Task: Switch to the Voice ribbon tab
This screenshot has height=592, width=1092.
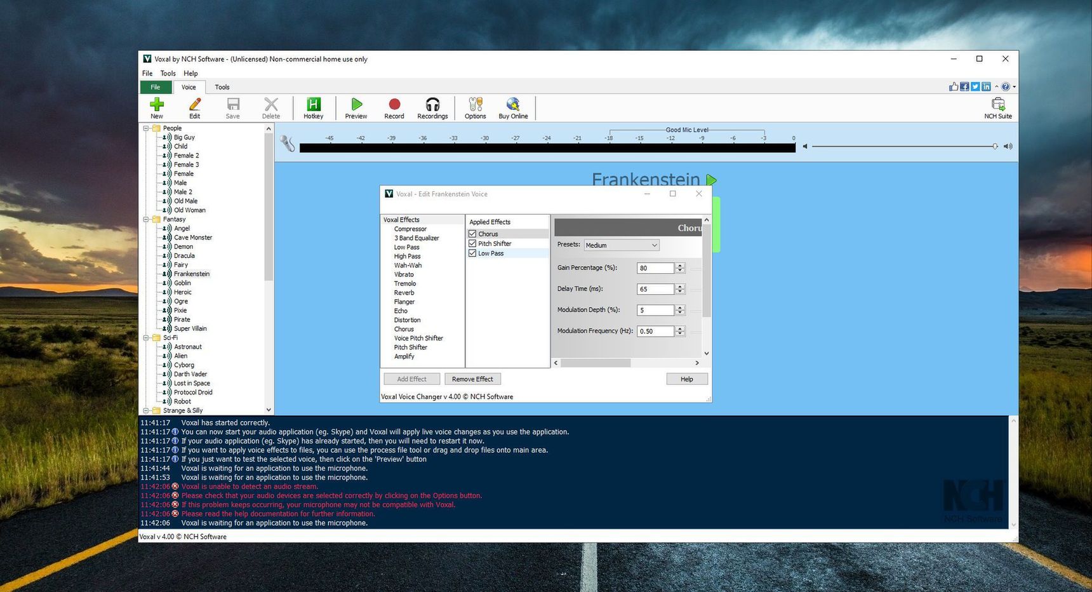Action: point(189,87)
